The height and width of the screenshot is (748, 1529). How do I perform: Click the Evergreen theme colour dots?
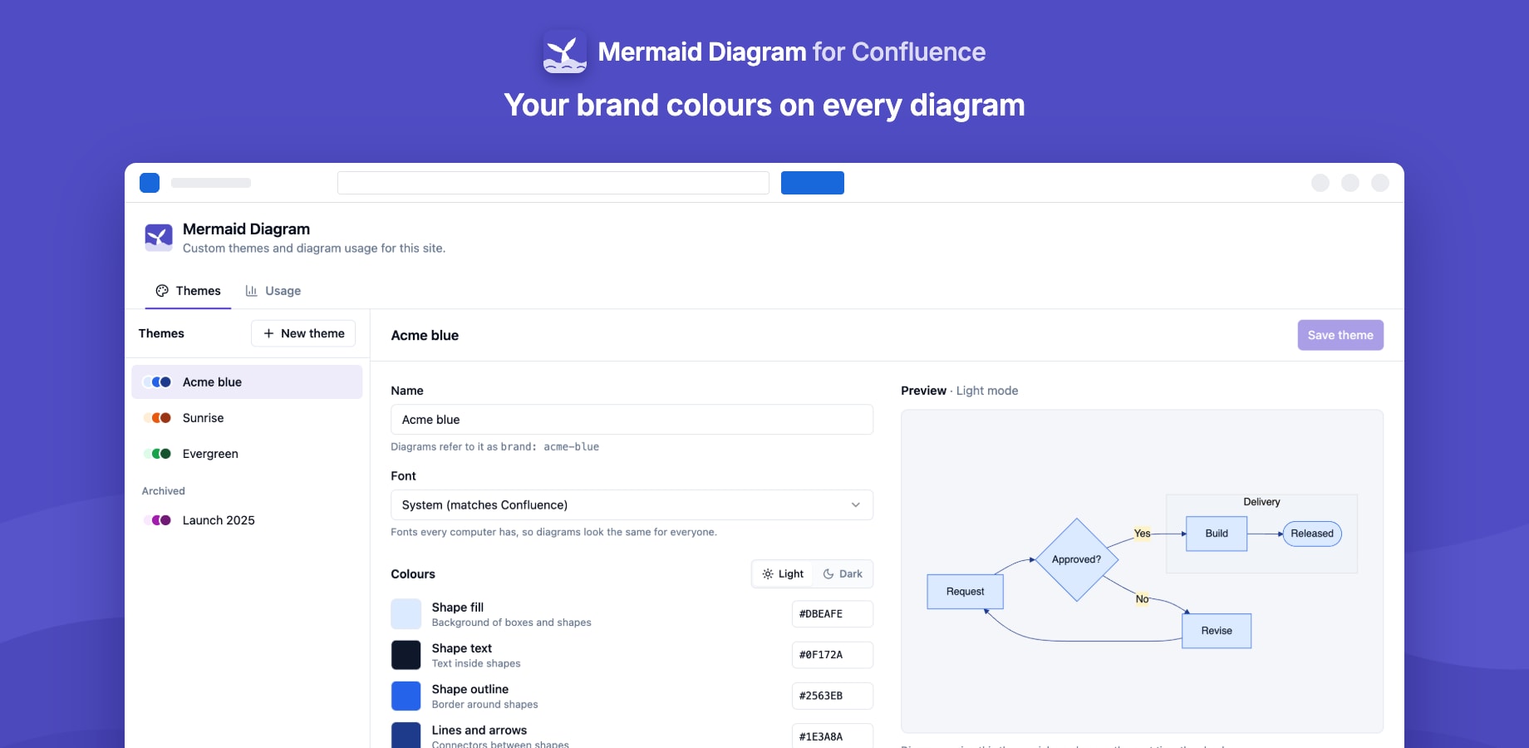157,454
